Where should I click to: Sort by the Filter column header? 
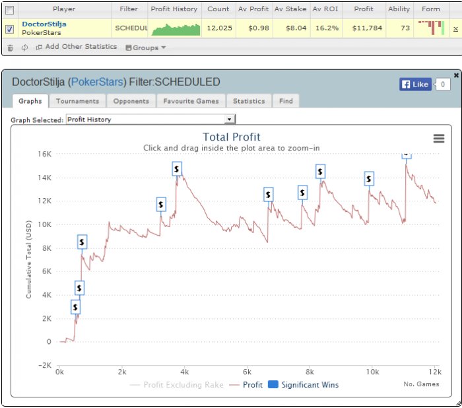click(x=129, y=9)
